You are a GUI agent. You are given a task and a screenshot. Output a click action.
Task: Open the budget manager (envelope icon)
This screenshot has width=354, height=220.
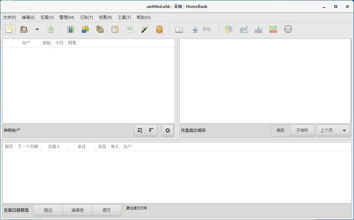(x=130, y=29)
